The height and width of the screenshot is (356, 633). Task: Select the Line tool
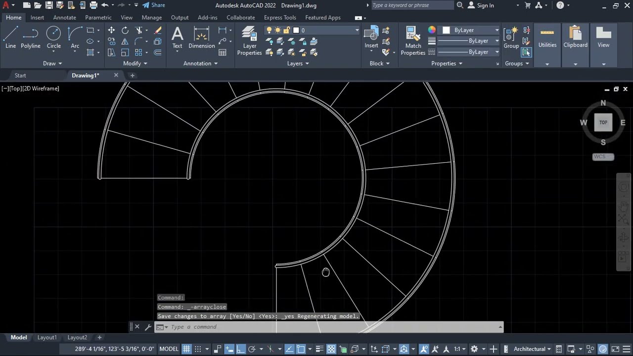click(11, 38)
